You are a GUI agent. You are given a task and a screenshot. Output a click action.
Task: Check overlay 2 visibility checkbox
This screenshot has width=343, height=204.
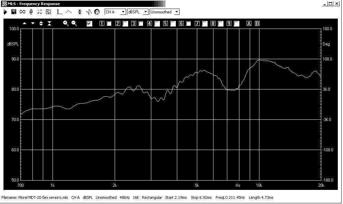pos(125,23)
